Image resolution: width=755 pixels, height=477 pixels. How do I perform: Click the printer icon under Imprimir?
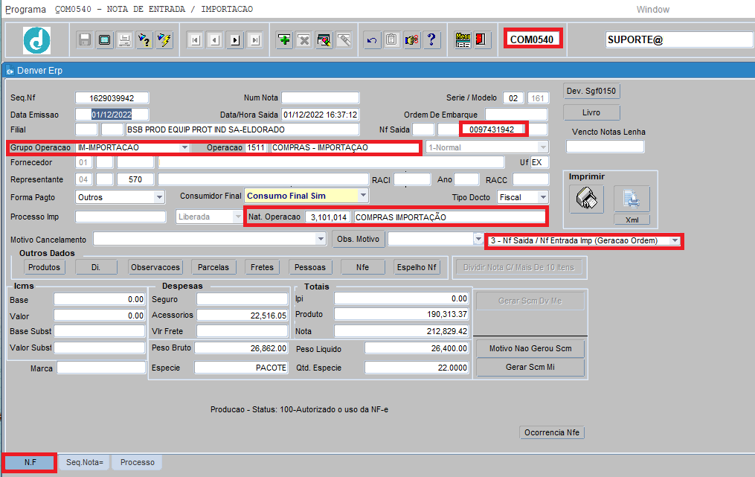pos(586,199)
